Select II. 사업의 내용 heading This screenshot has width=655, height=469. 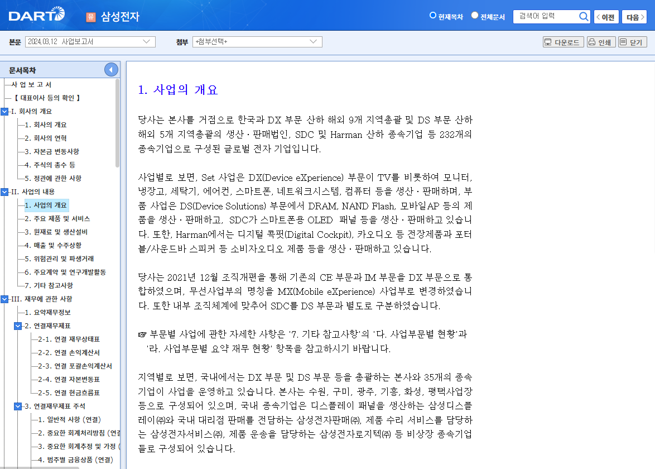point(33,192)
